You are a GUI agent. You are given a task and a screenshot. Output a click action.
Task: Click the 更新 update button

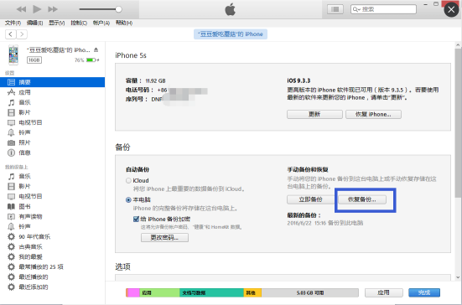tap(314, 114)
